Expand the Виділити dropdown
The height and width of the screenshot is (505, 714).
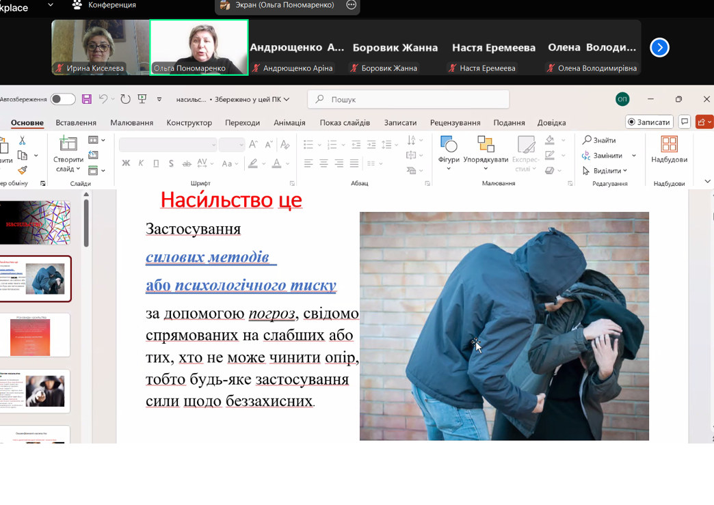click(605, 171)
